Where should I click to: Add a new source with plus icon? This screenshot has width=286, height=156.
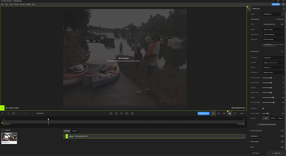[3, 130]
